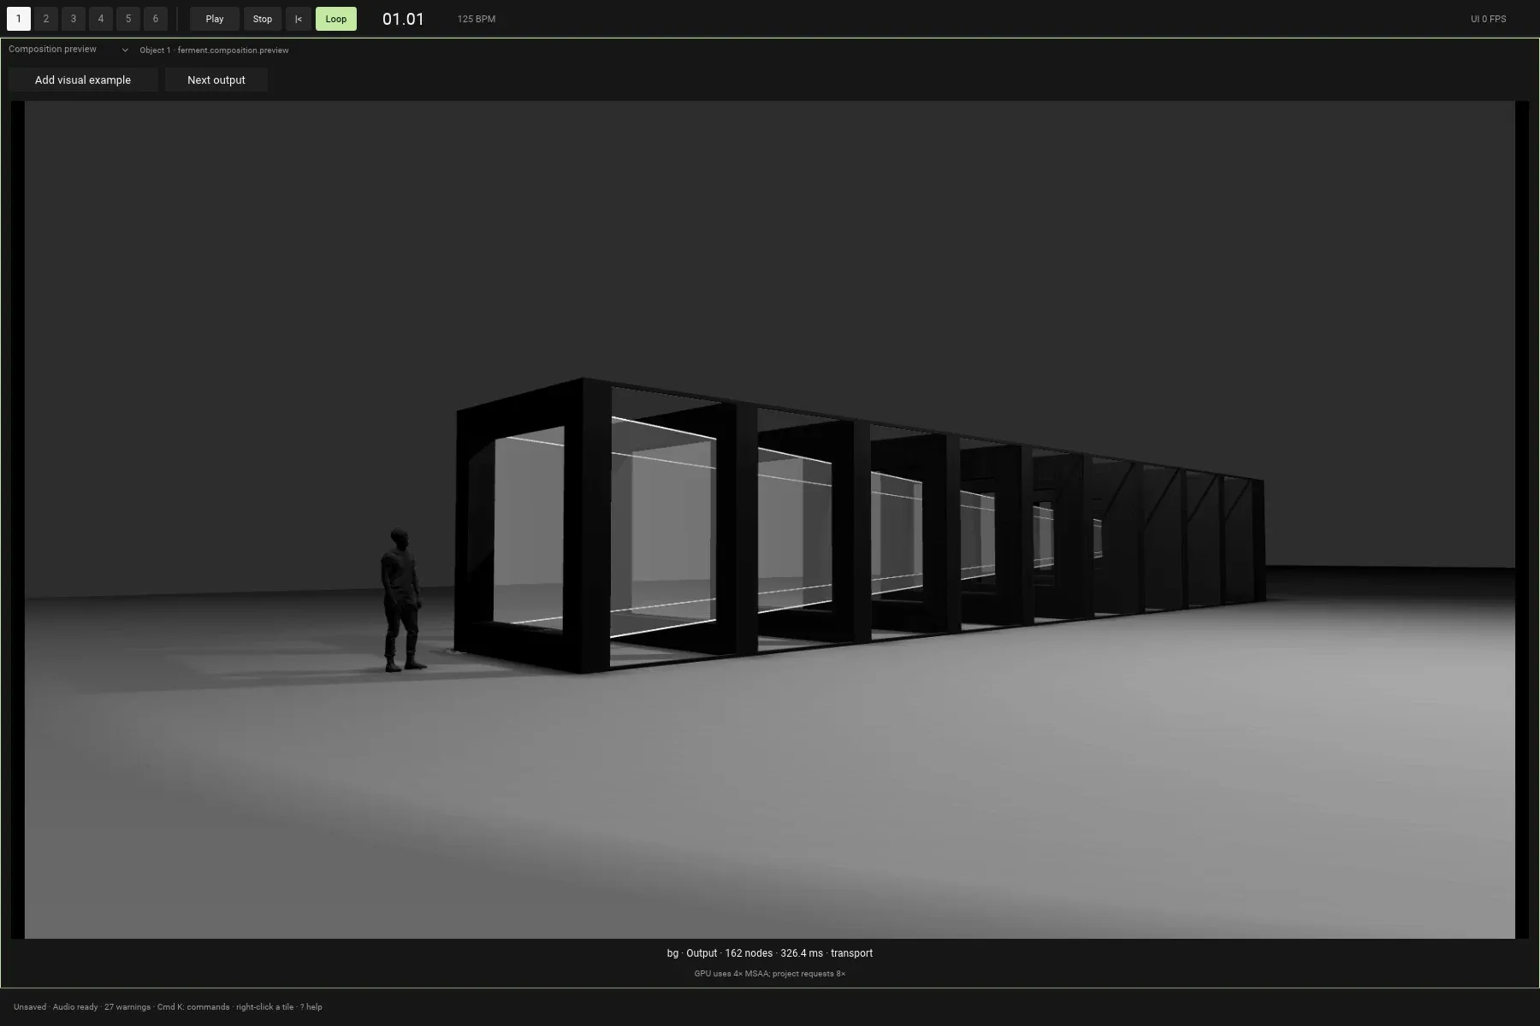
Task: Switch to scene slot 2
Action: 46,19
